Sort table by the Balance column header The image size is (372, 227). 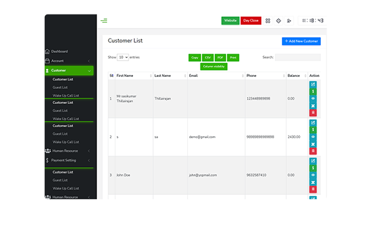point(297,76)
